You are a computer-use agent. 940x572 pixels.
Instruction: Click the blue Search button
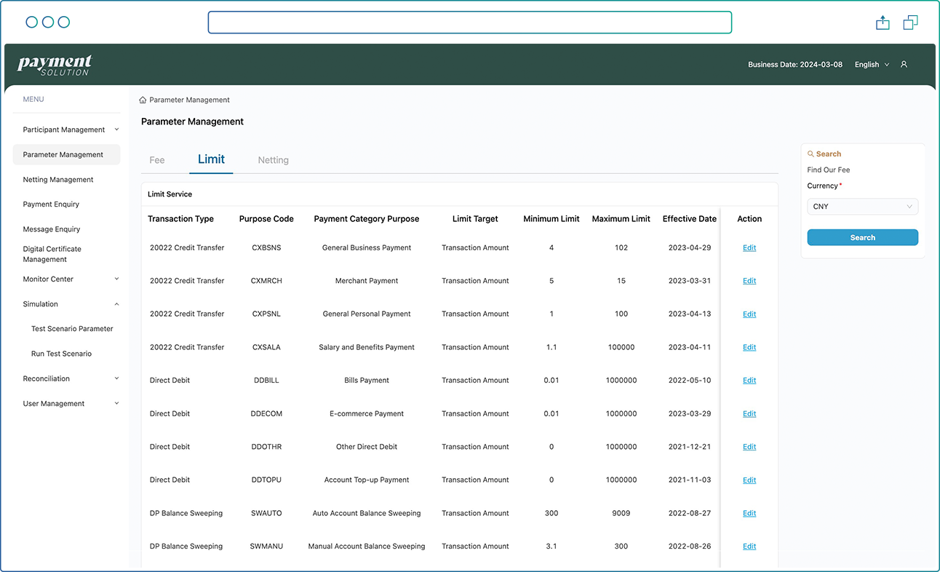863,237
